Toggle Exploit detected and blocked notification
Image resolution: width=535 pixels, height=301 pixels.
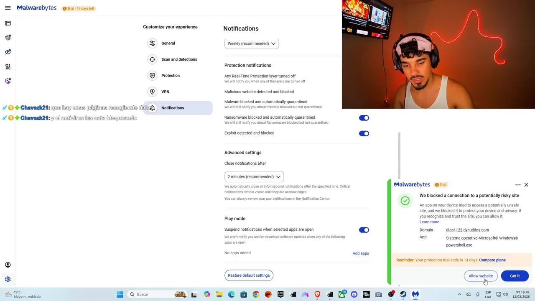pos(364,133)
